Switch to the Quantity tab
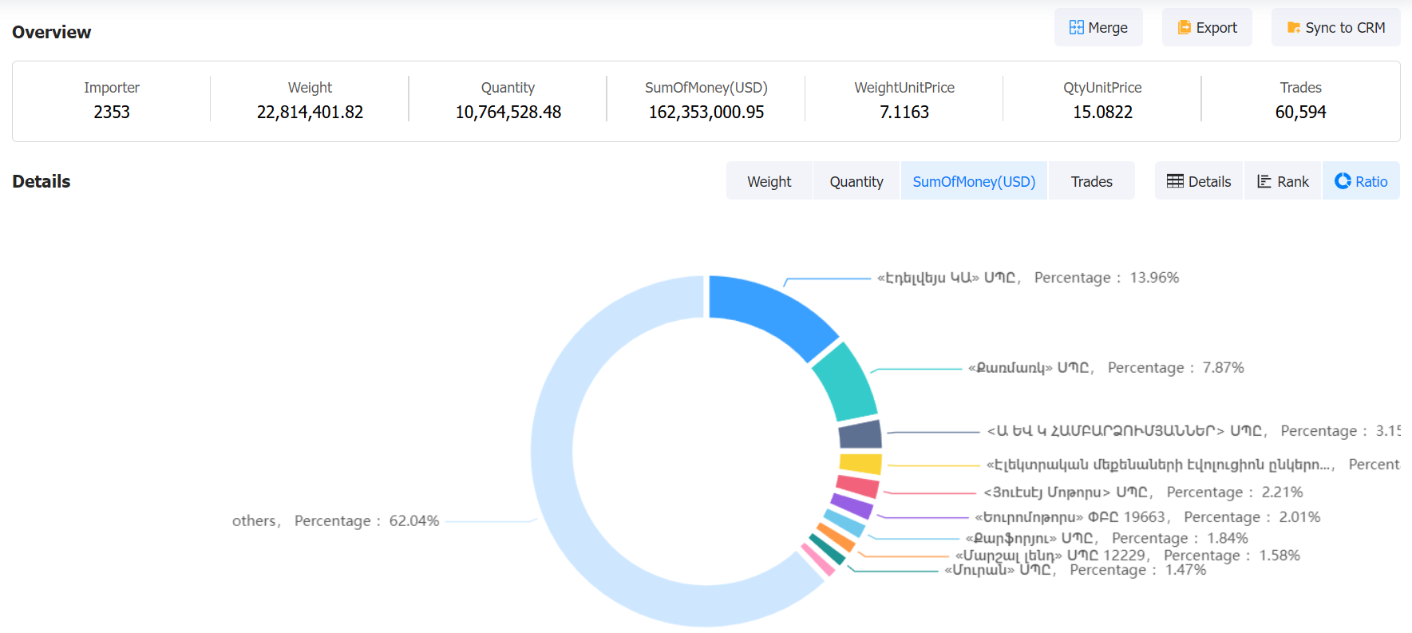The image size is (1412, 633). 856,181
